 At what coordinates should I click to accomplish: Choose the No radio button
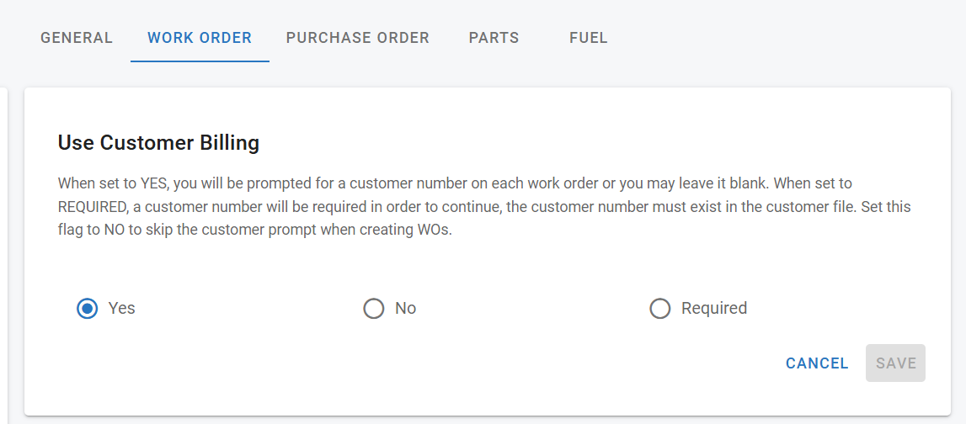373,309
